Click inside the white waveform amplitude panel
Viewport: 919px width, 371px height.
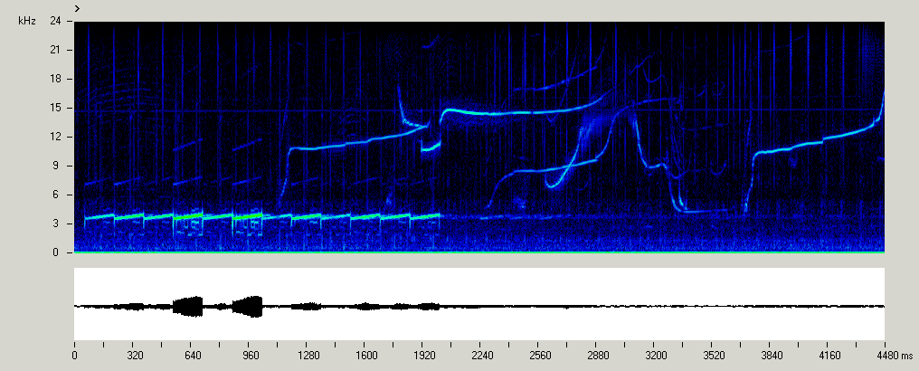(x=479, y=303)
